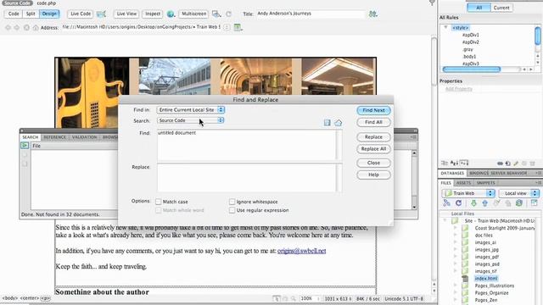
Task: Click the Edit Rule pencil icon
Action: pos(516,164)
